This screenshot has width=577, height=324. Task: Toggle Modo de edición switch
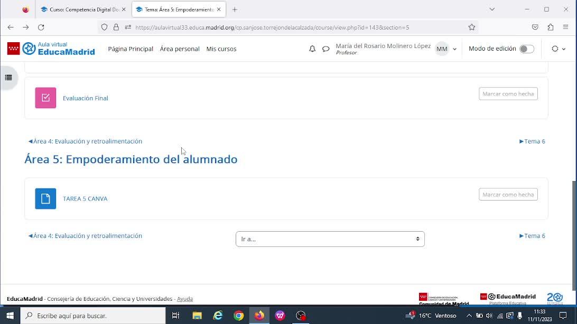[527, 49]
